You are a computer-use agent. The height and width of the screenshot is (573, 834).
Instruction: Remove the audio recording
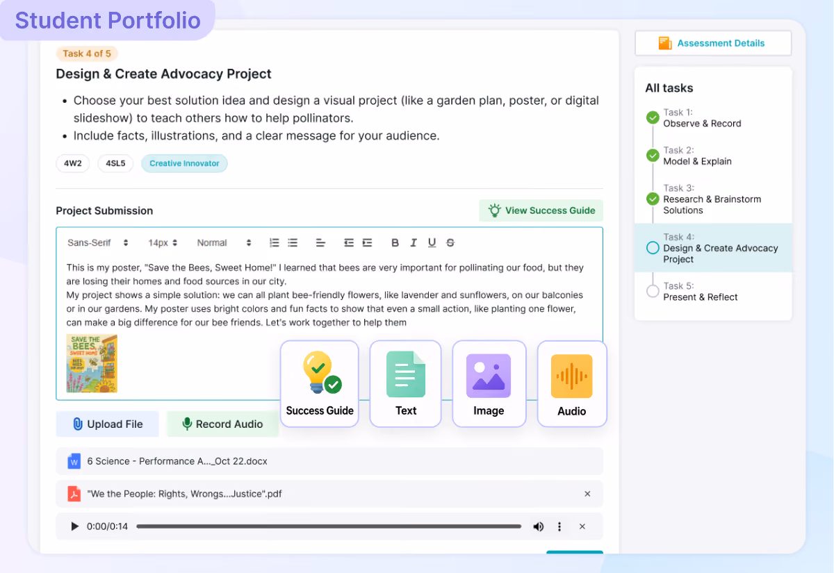click(x=582, y=526)
